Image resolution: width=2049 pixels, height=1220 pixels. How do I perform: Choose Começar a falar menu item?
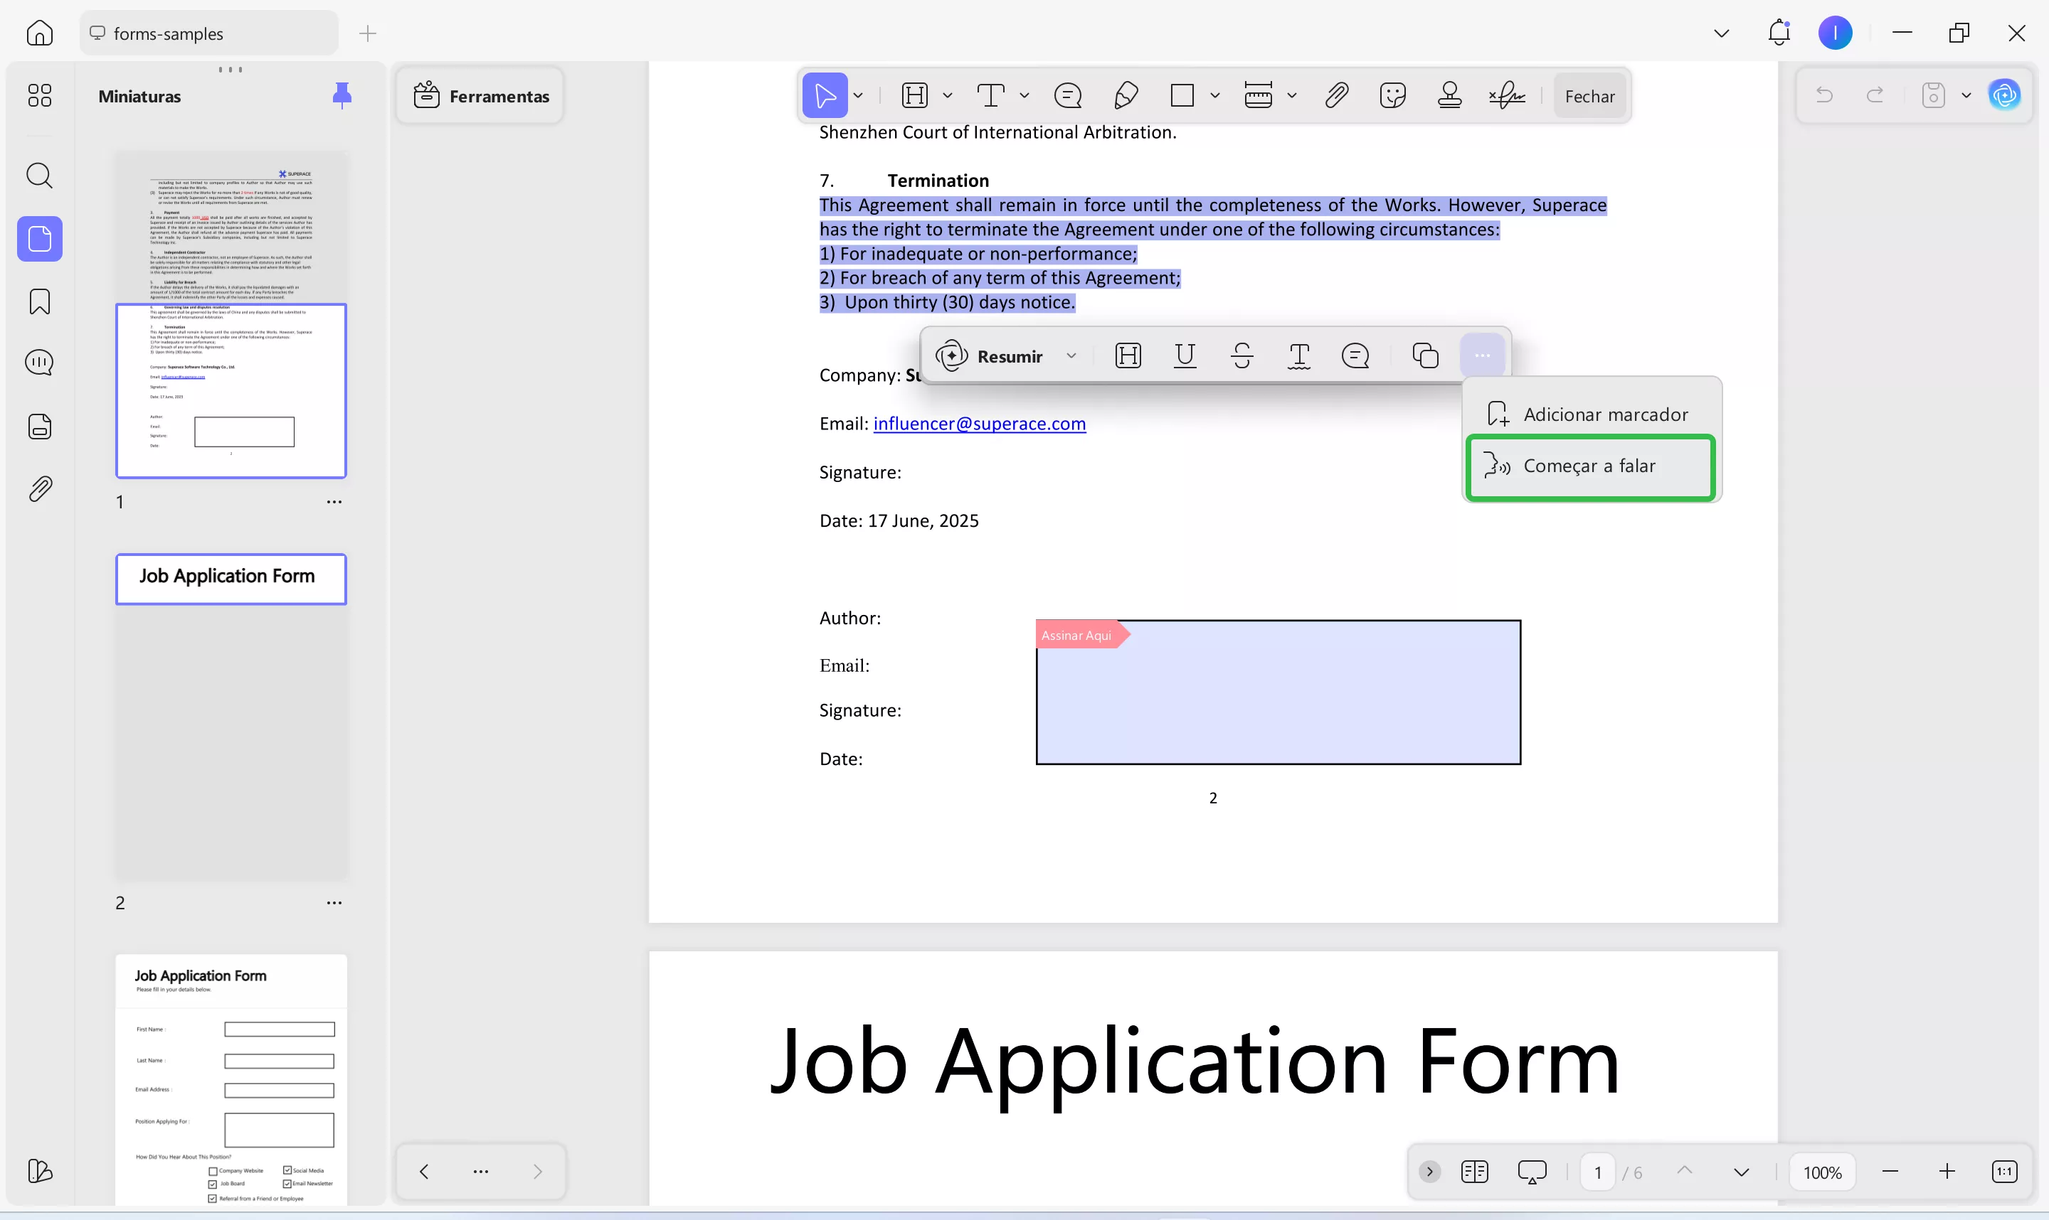1589,466
